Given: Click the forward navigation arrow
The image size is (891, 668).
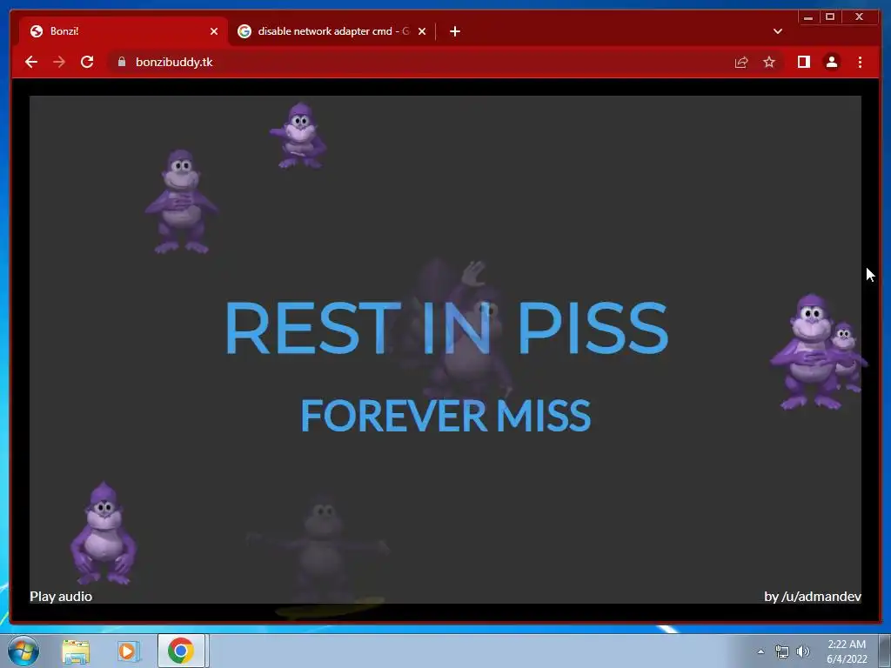Looking at the screenshot, I should tap(59, 62).
